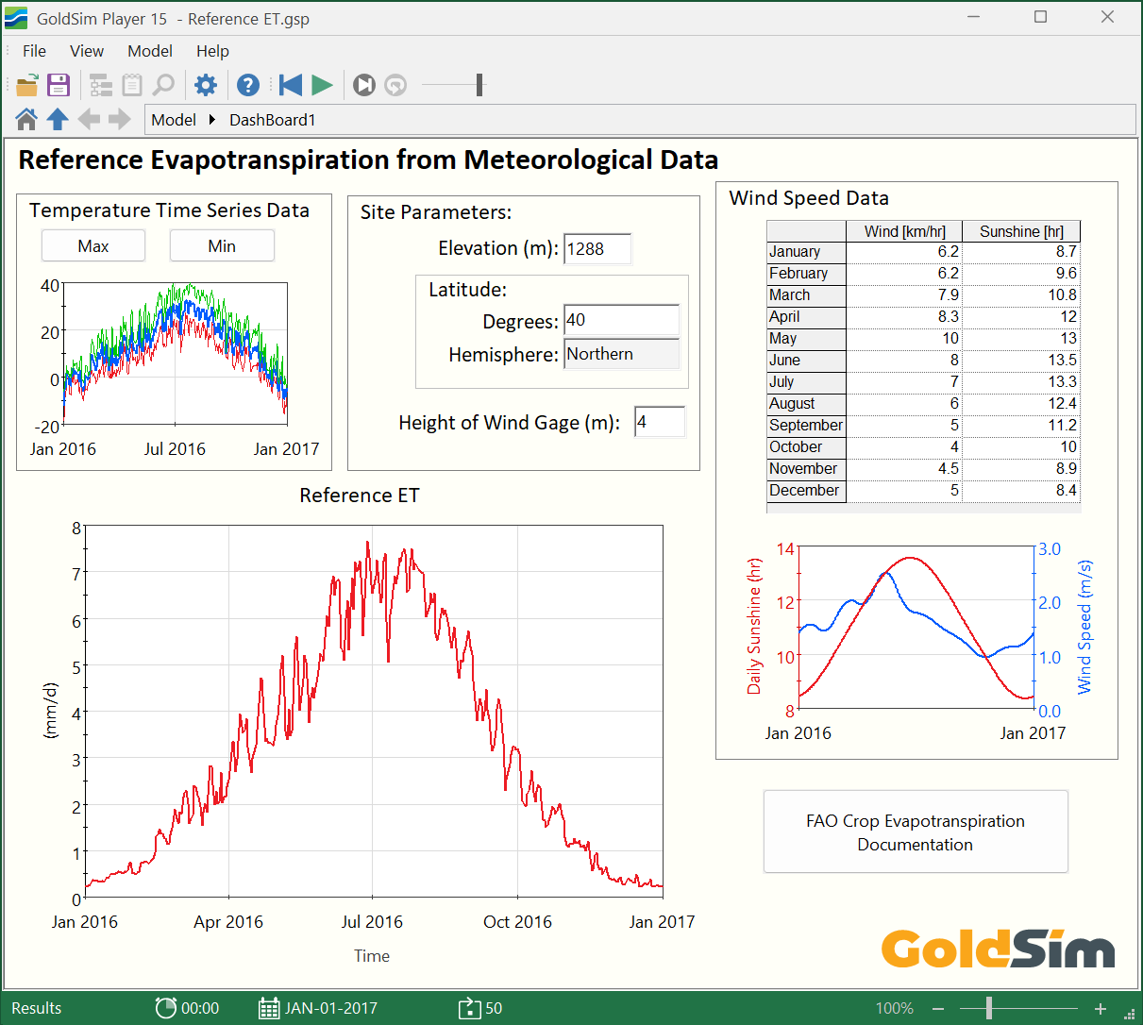1143x1025 pixels.
Task: Click the zoom in plus in status bar
Action: [x=1101, y=1009]
